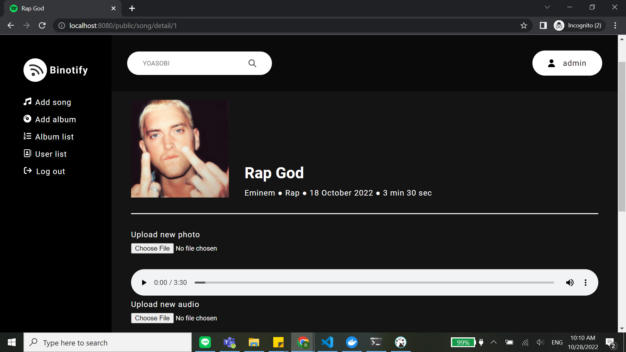Open Chrome's three-dot menu
The image size is (626, 352).
tap(615, 25)
